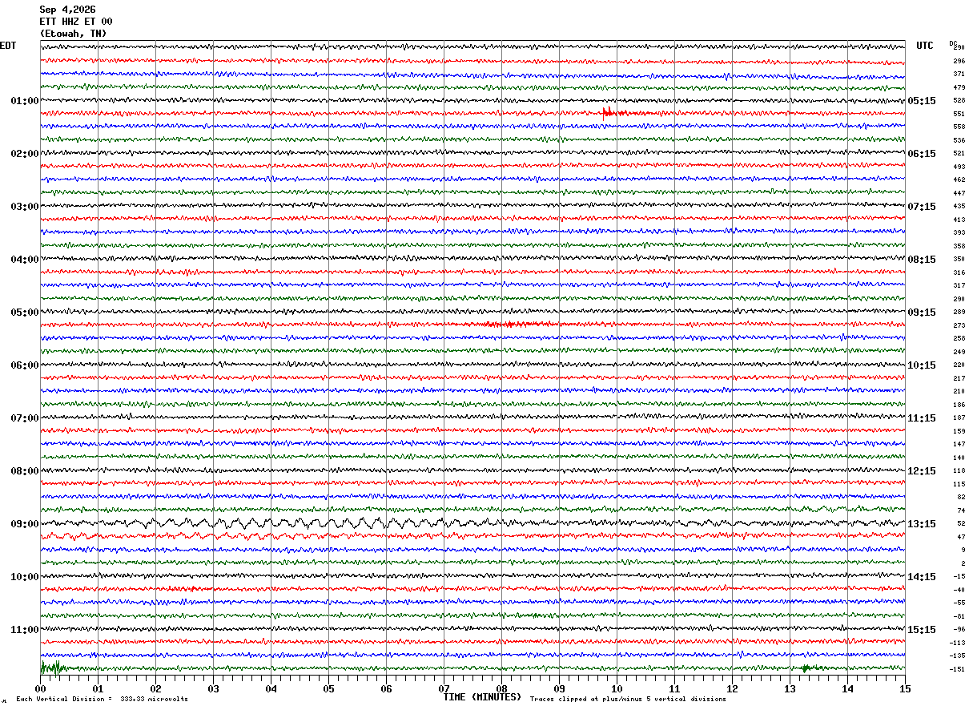
Task: Click the ETT HHZ ET 00 station header
Action: coord(76,22)
